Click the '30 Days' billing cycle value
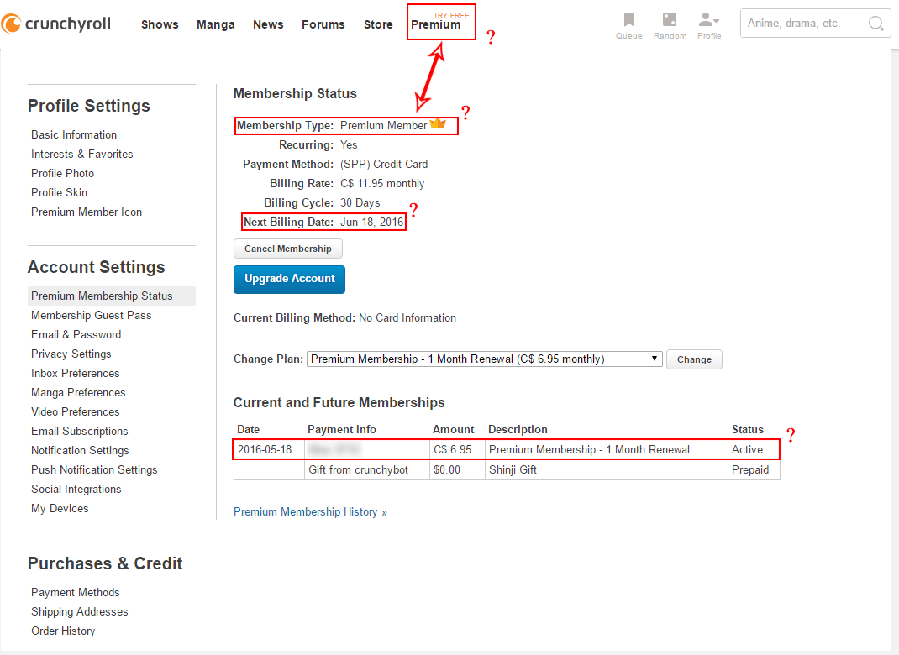Viewport: 899px width, 655px height. coord(360,203)
